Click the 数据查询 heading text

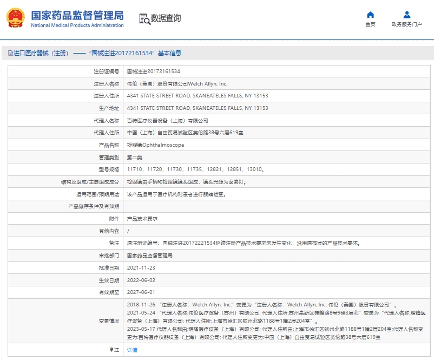[166, 18]
